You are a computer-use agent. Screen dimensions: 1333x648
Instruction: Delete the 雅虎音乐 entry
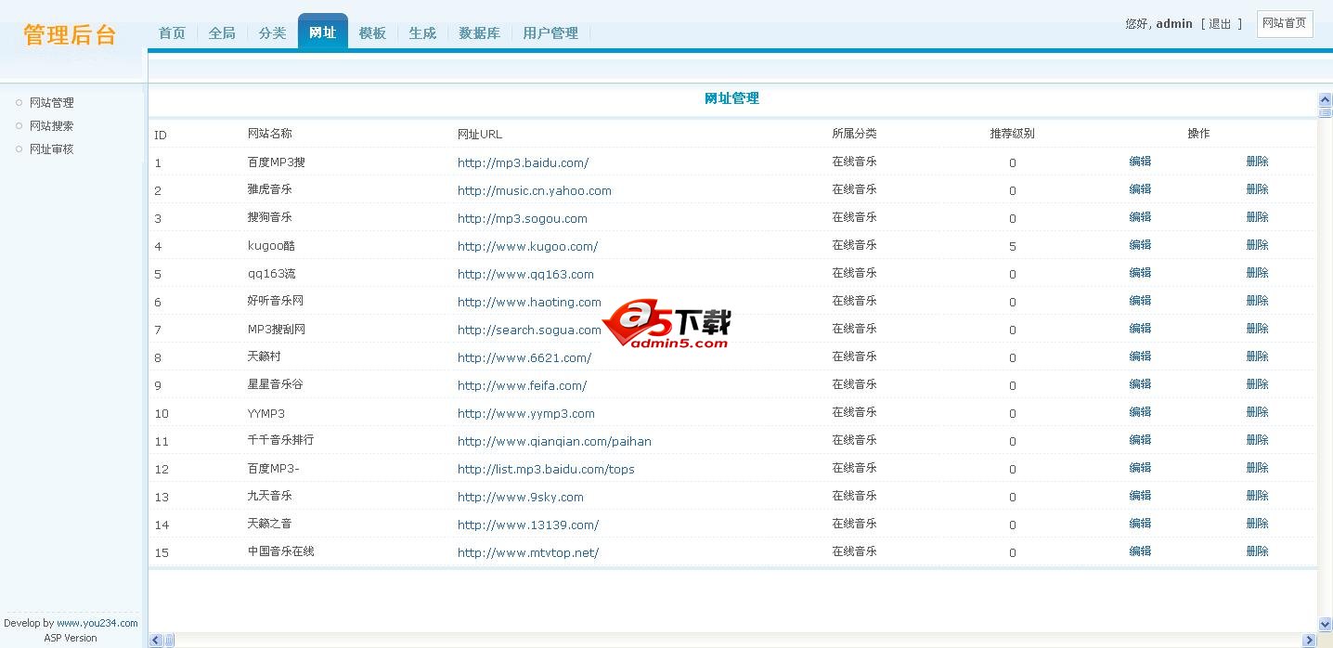[1257, 189]
